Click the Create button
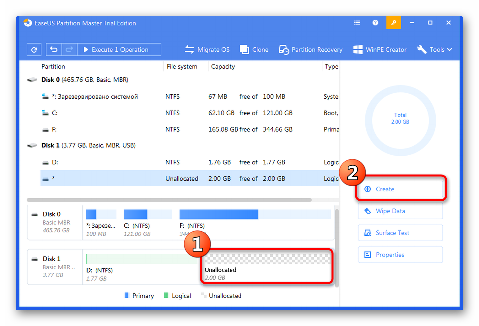This screenshot has height=326, width=479. pyautogui.click(x=400, y=189)
